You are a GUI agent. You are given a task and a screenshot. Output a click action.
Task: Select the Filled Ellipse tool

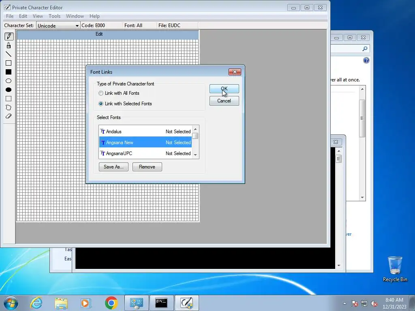pos(9,89)
